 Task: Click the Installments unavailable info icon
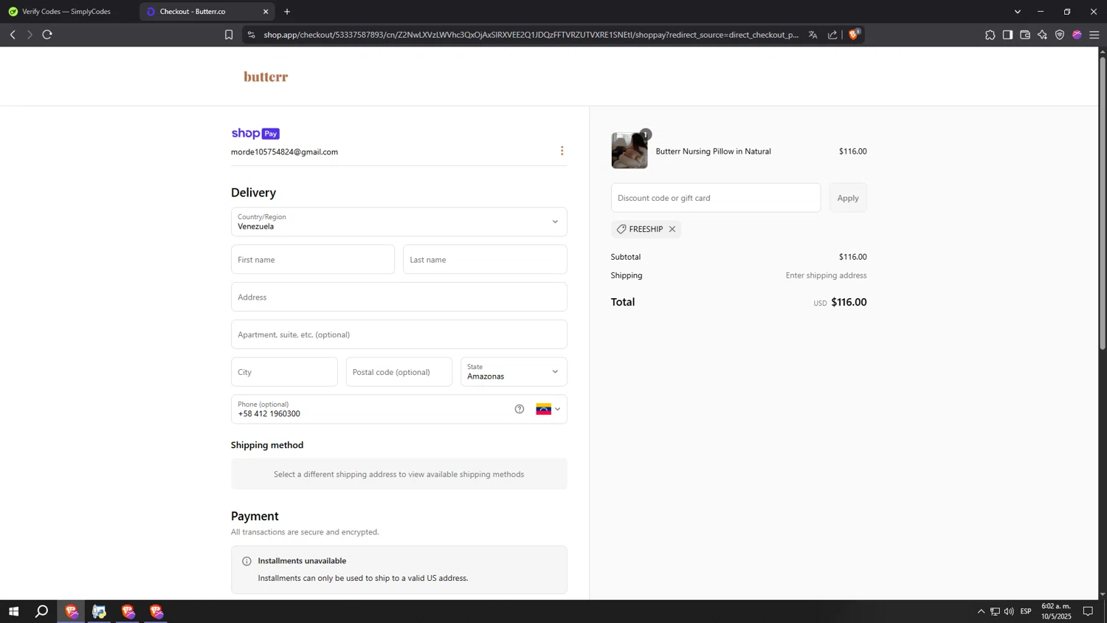(246, 561)
